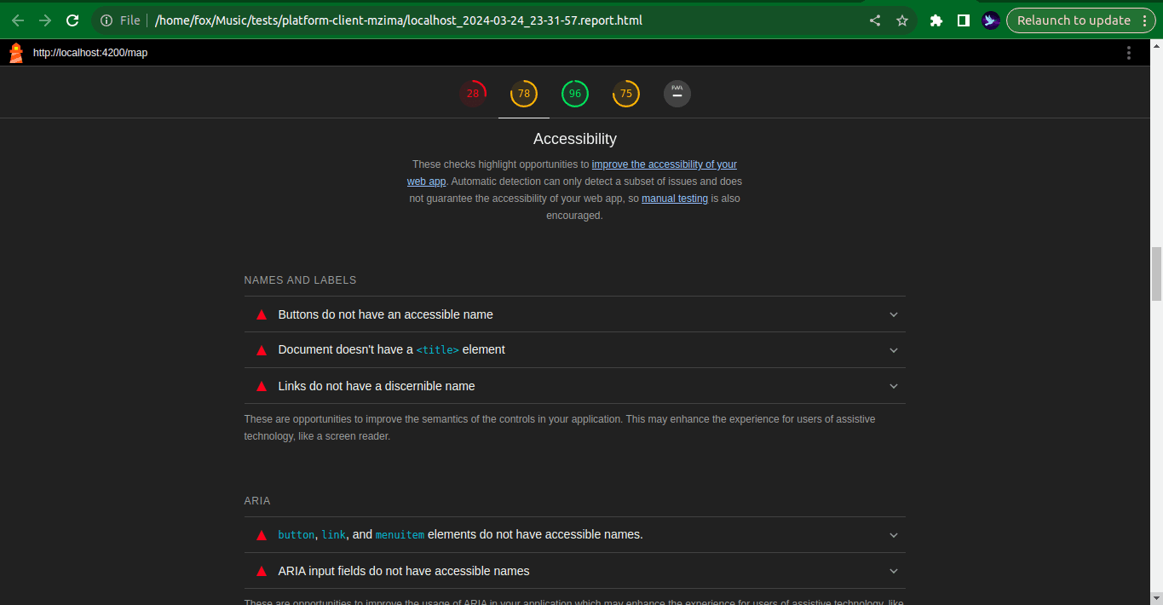This screenshot has height=605, width=1163.
Task: Select the Accessibility score gauge showing 78
Action: coord(524,94)
